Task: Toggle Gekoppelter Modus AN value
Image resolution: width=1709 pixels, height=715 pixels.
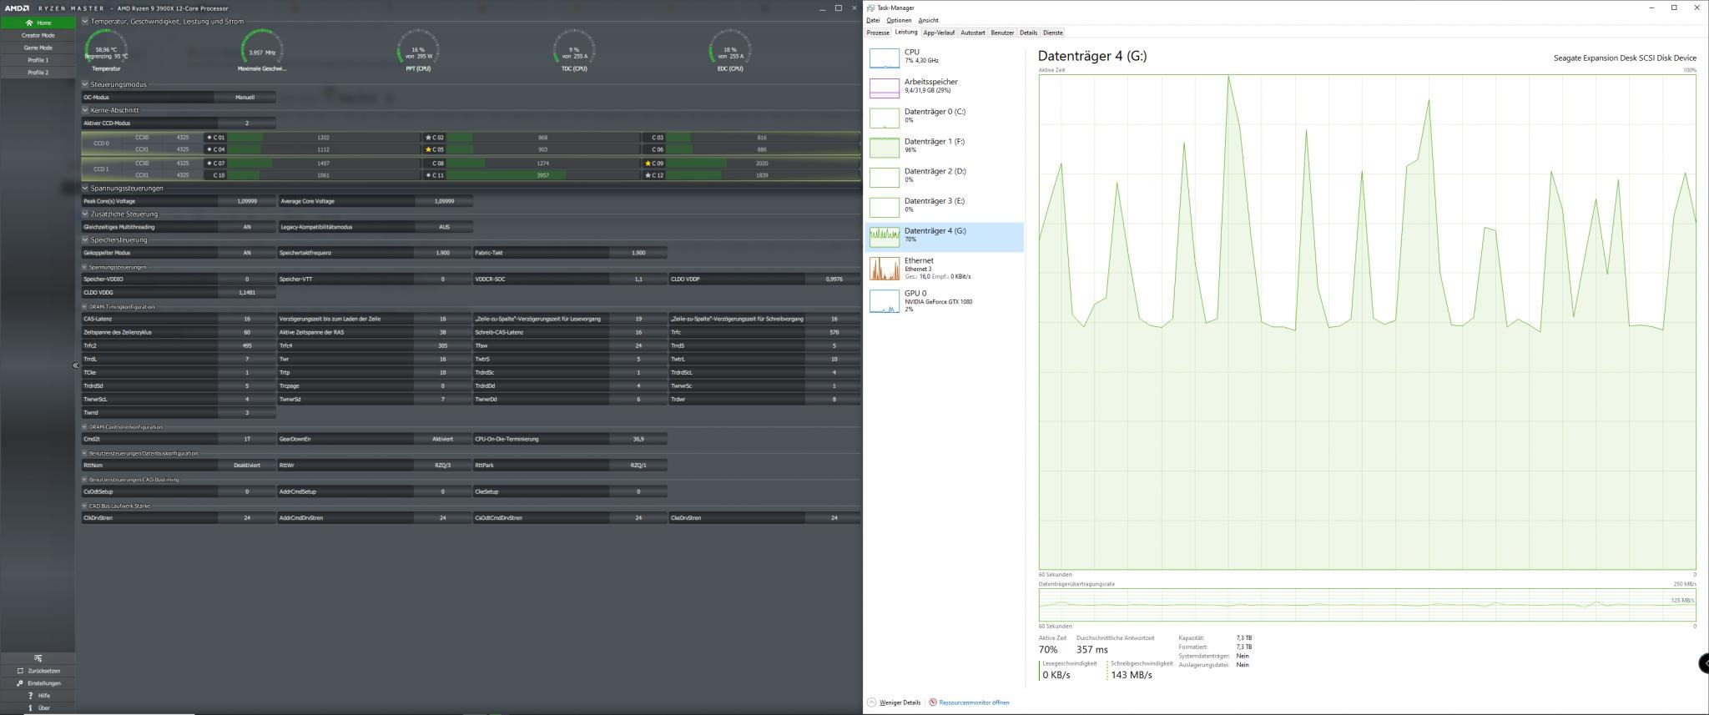Action: (247, 253)
